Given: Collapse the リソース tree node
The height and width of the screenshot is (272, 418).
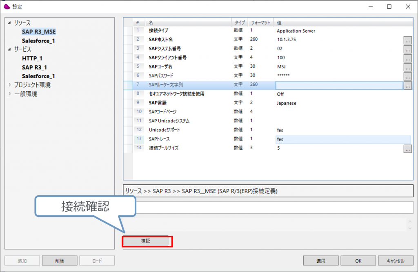Looking at the screenshot, I should (9, 23).
